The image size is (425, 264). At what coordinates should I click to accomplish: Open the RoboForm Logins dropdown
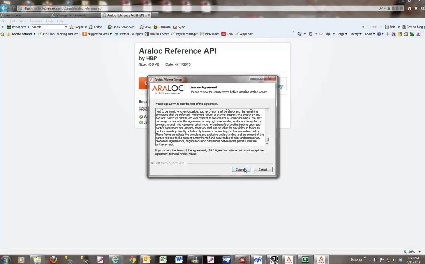coord(78,27)
